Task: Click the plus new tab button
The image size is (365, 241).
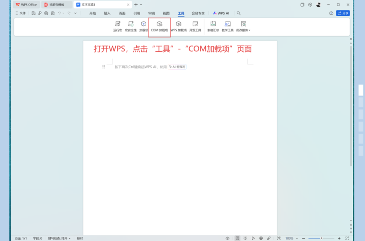Action: pyautogui.click(x=136, y=5)
